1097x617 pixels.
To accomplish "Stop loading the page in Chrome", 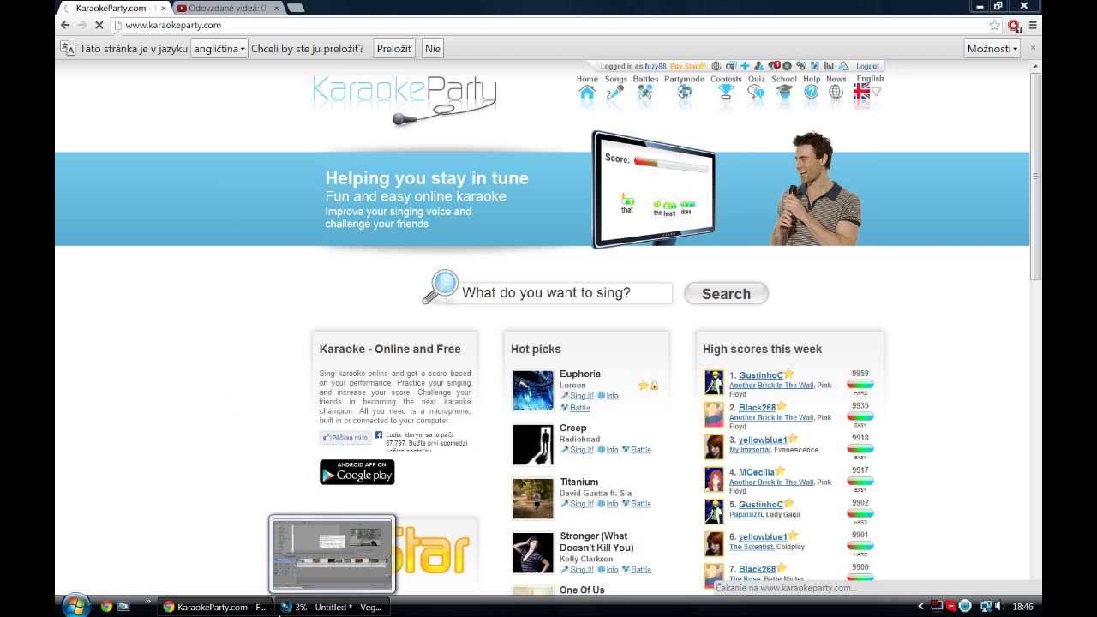I will 99,25.
